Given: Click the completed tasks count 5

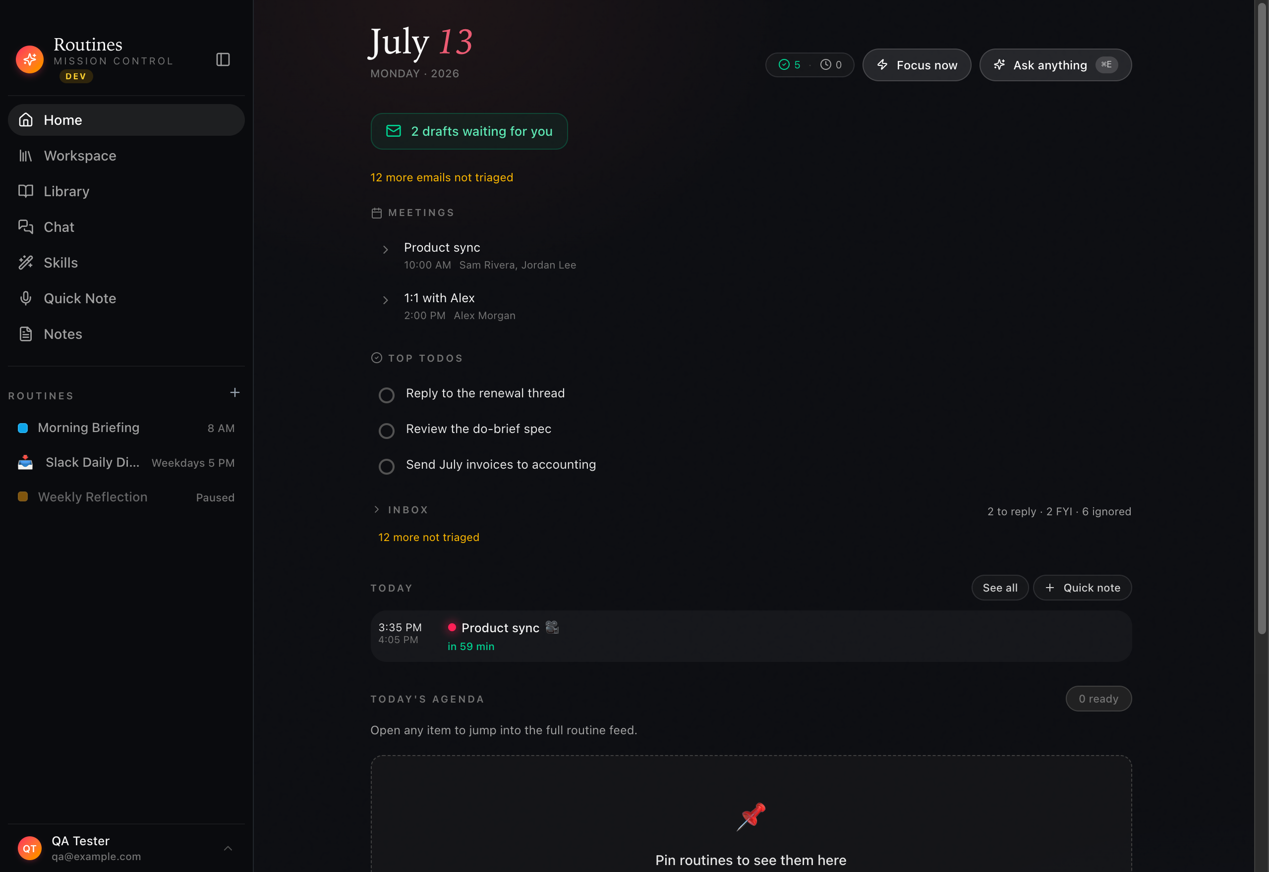Looking at the screenshot, I should tap(790, 65).
